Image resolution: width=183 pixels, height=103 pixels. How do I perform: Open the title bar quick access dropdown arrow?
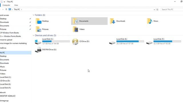point(4,2)
